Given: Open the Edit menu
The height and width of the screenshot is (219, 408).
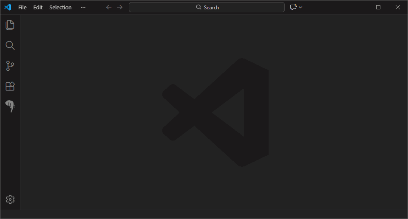Looking at the screenshot, I should [38, 8].
